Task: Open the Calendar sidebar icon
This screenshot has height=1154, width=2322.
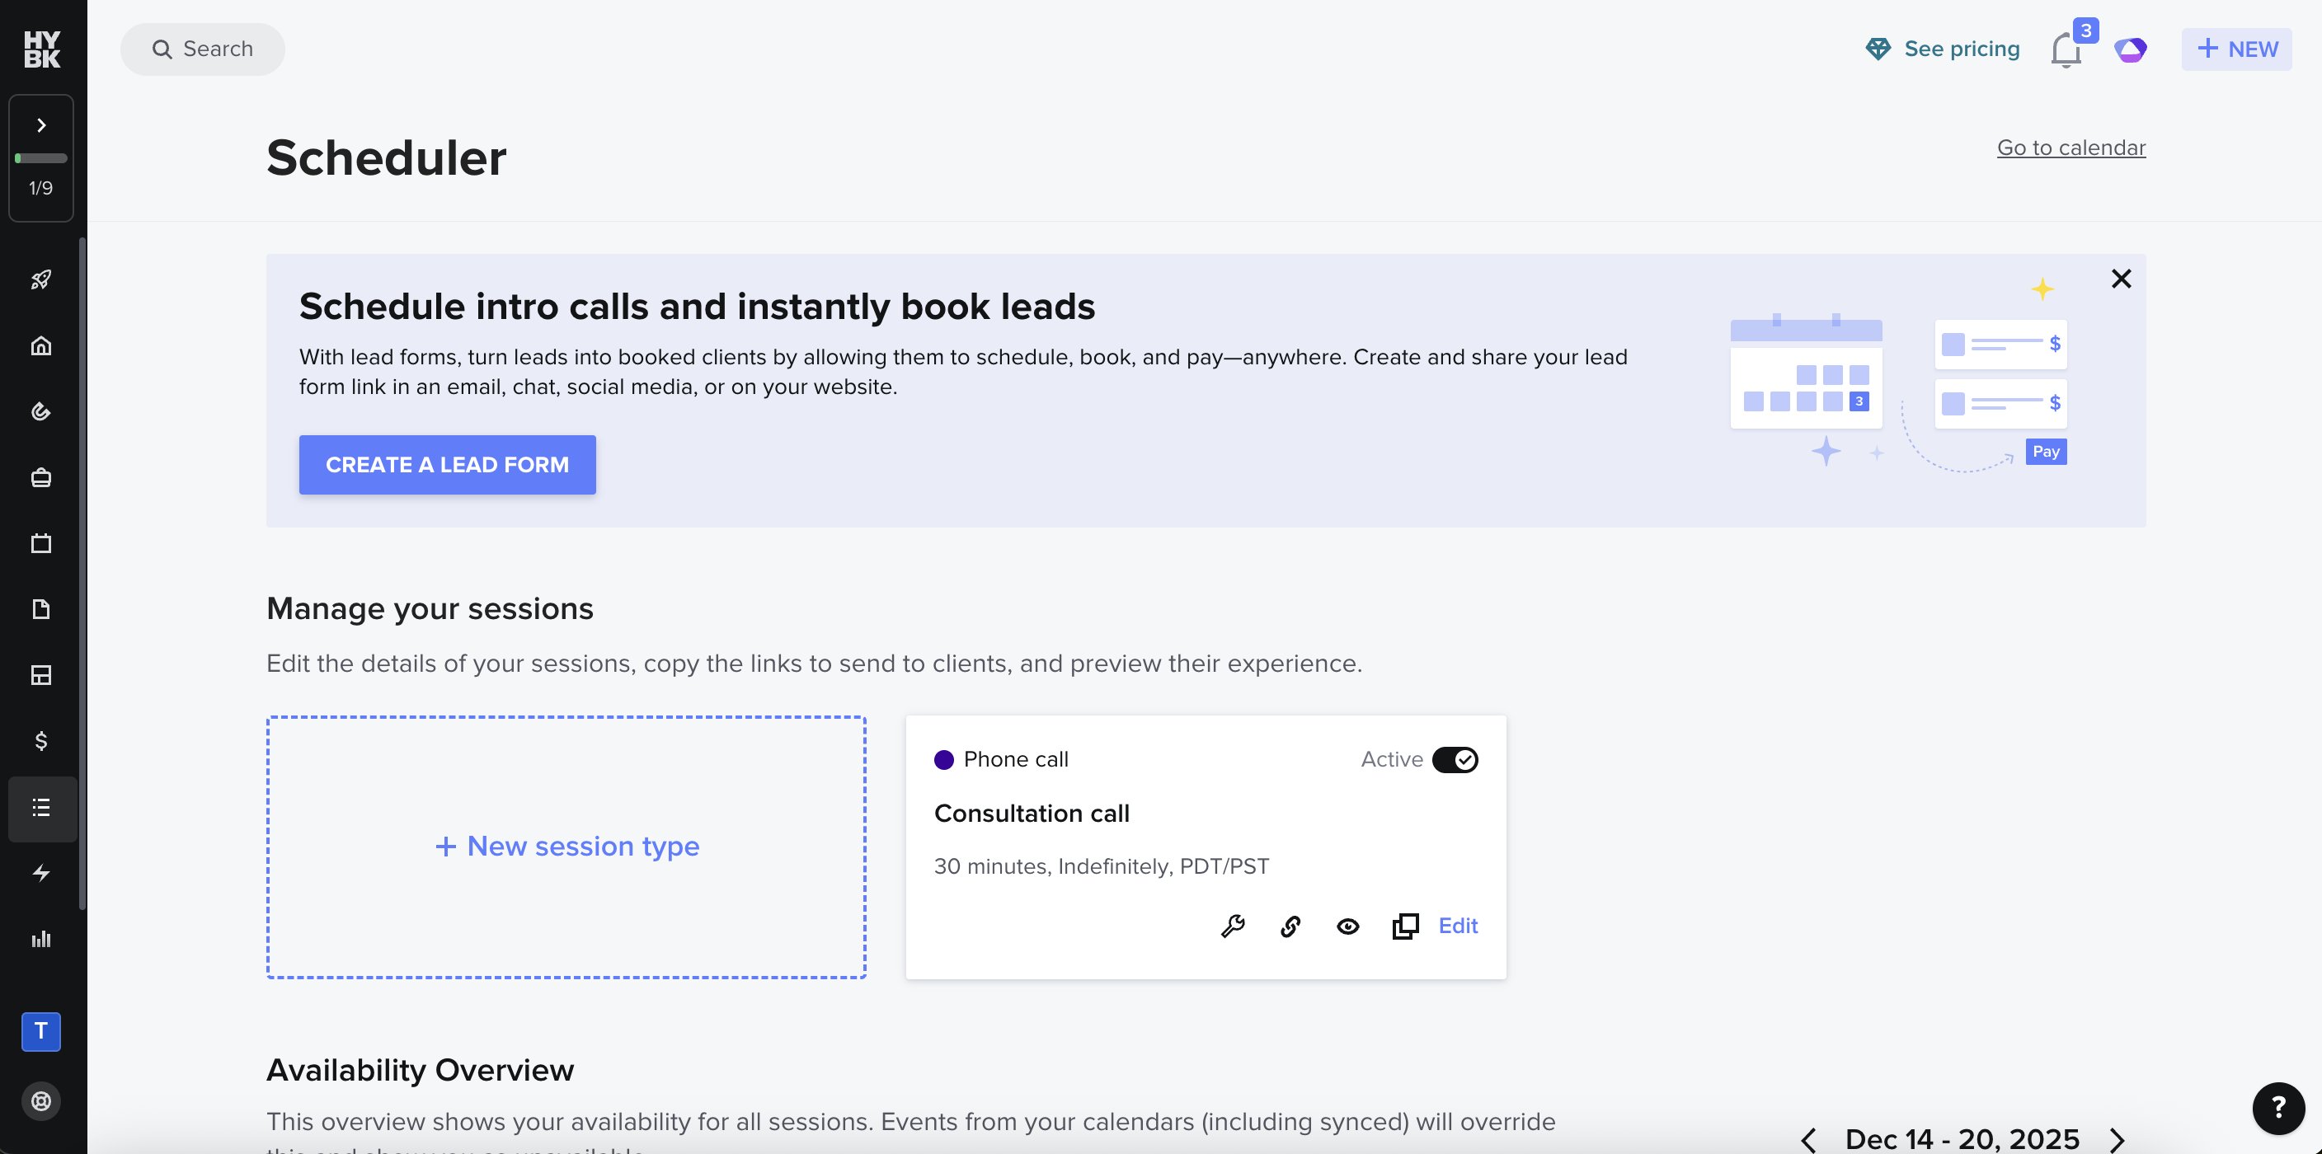Action: point(40,543)
